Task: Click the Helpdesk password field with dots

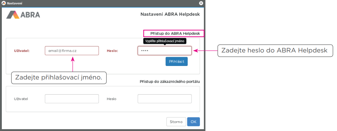Action: [x=164, y=51]
